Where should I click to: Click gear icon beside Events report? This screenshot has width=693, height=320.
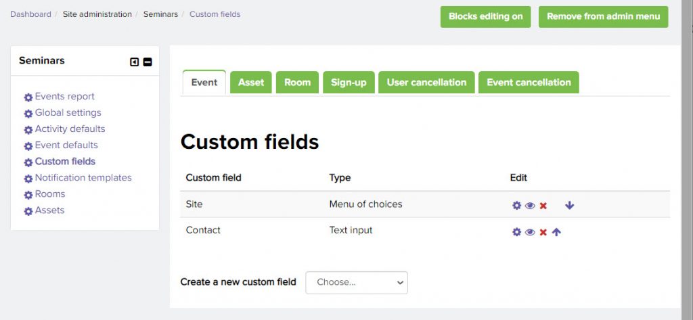pos(28,97)
